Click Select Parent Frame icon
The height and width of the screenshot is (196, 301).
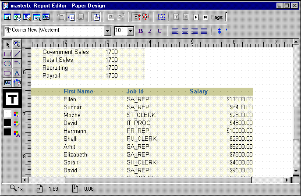[x=161, y=17]
